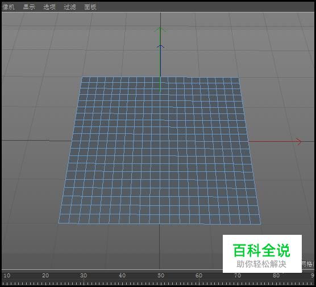Jump to frame 20 on timeline
This screenshot has width=316, height=287.
(45, 275)
